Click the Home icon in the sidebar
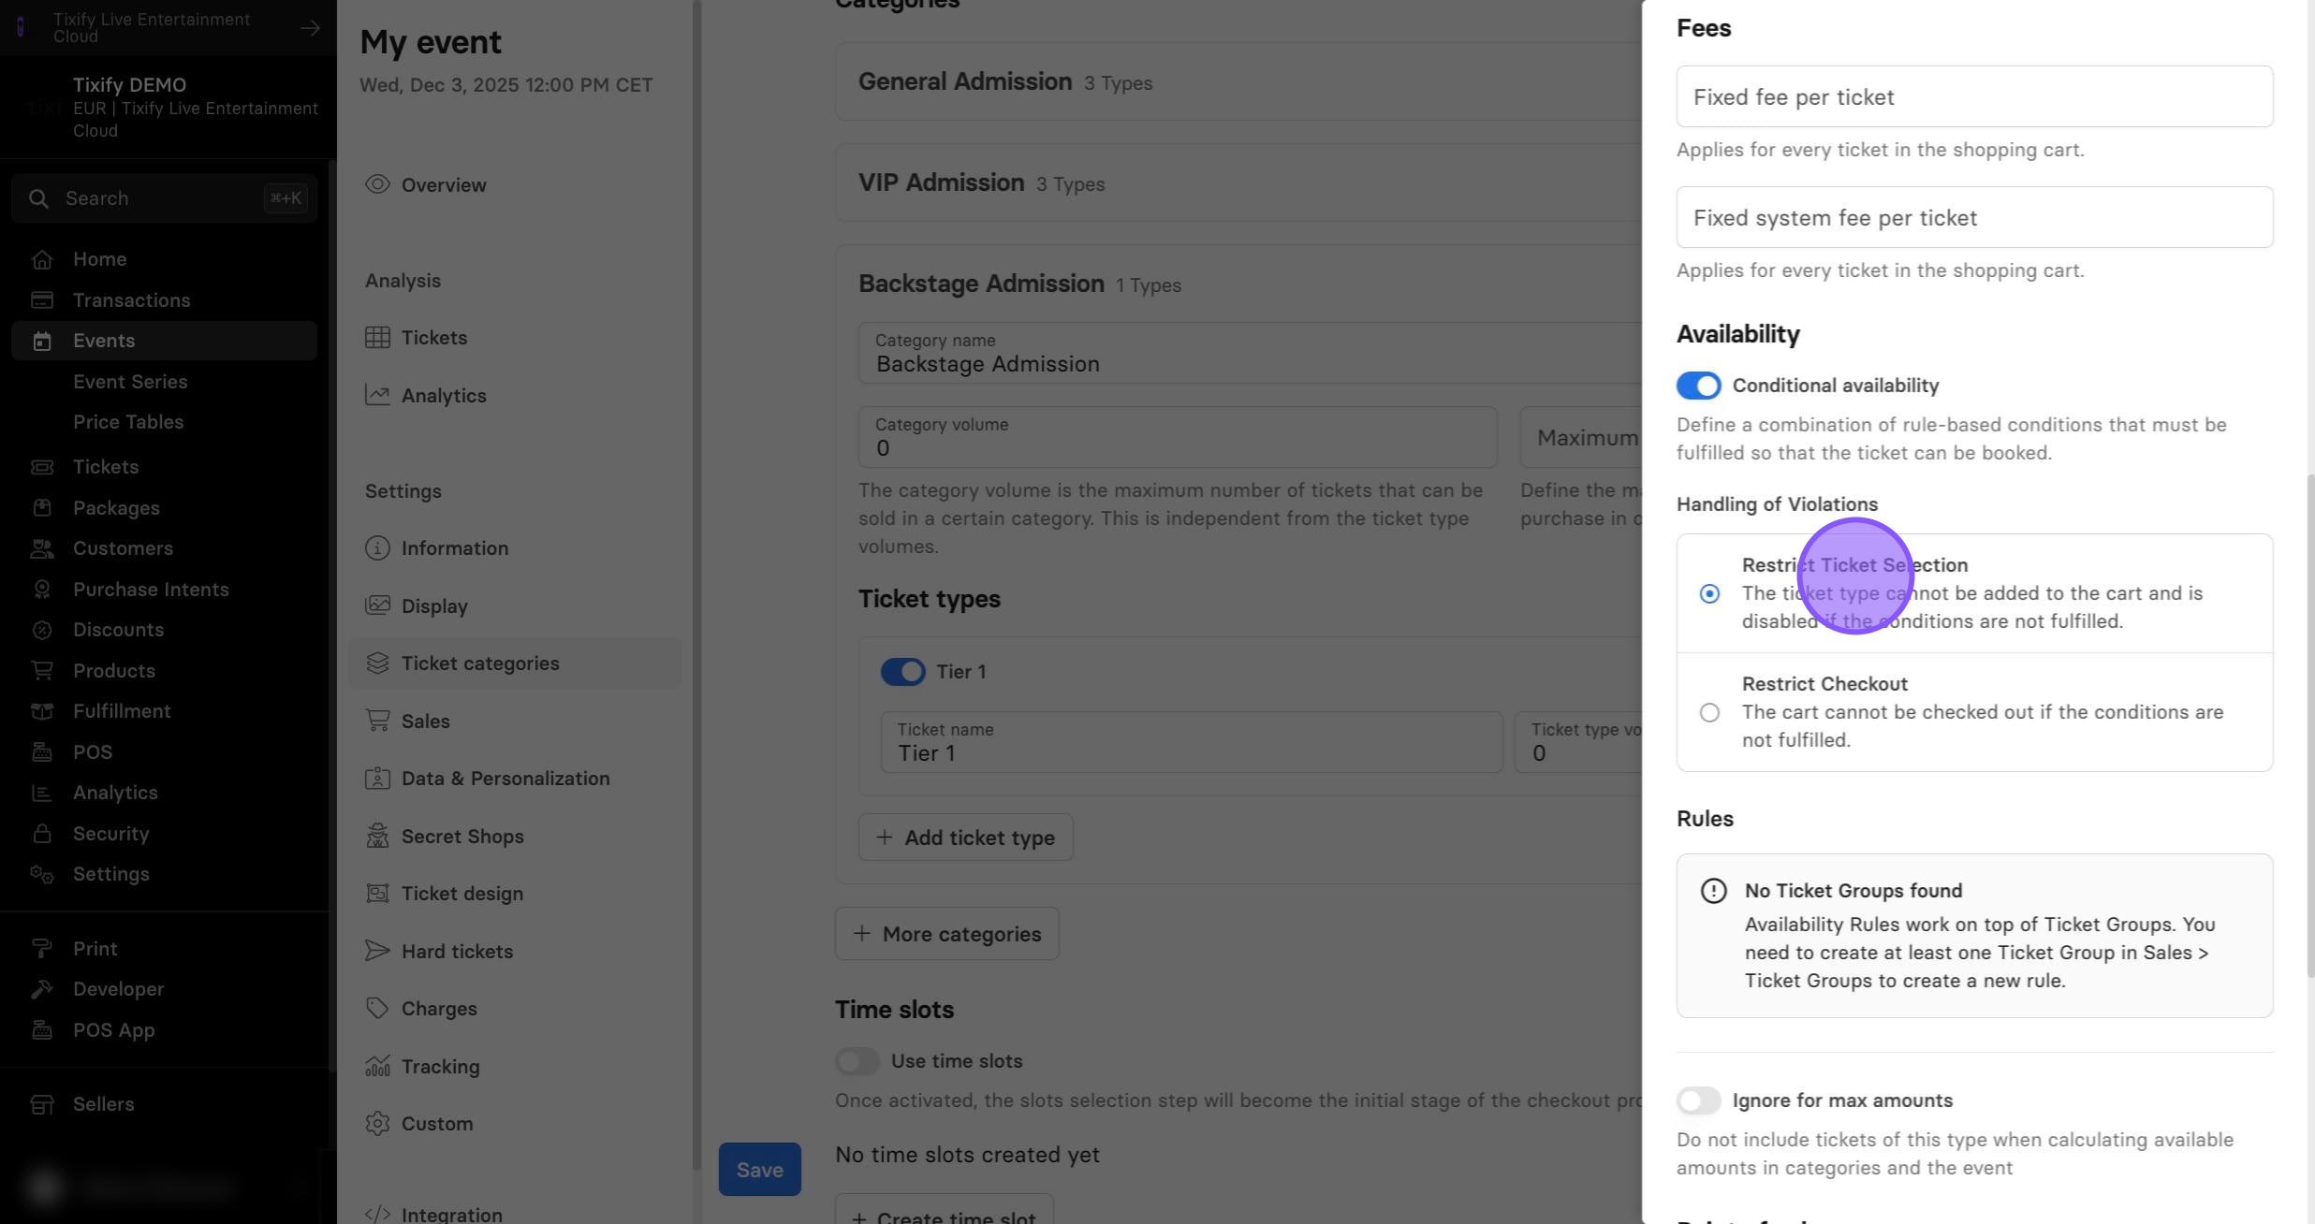The image size is (2315, 1224). pos(41,259)
